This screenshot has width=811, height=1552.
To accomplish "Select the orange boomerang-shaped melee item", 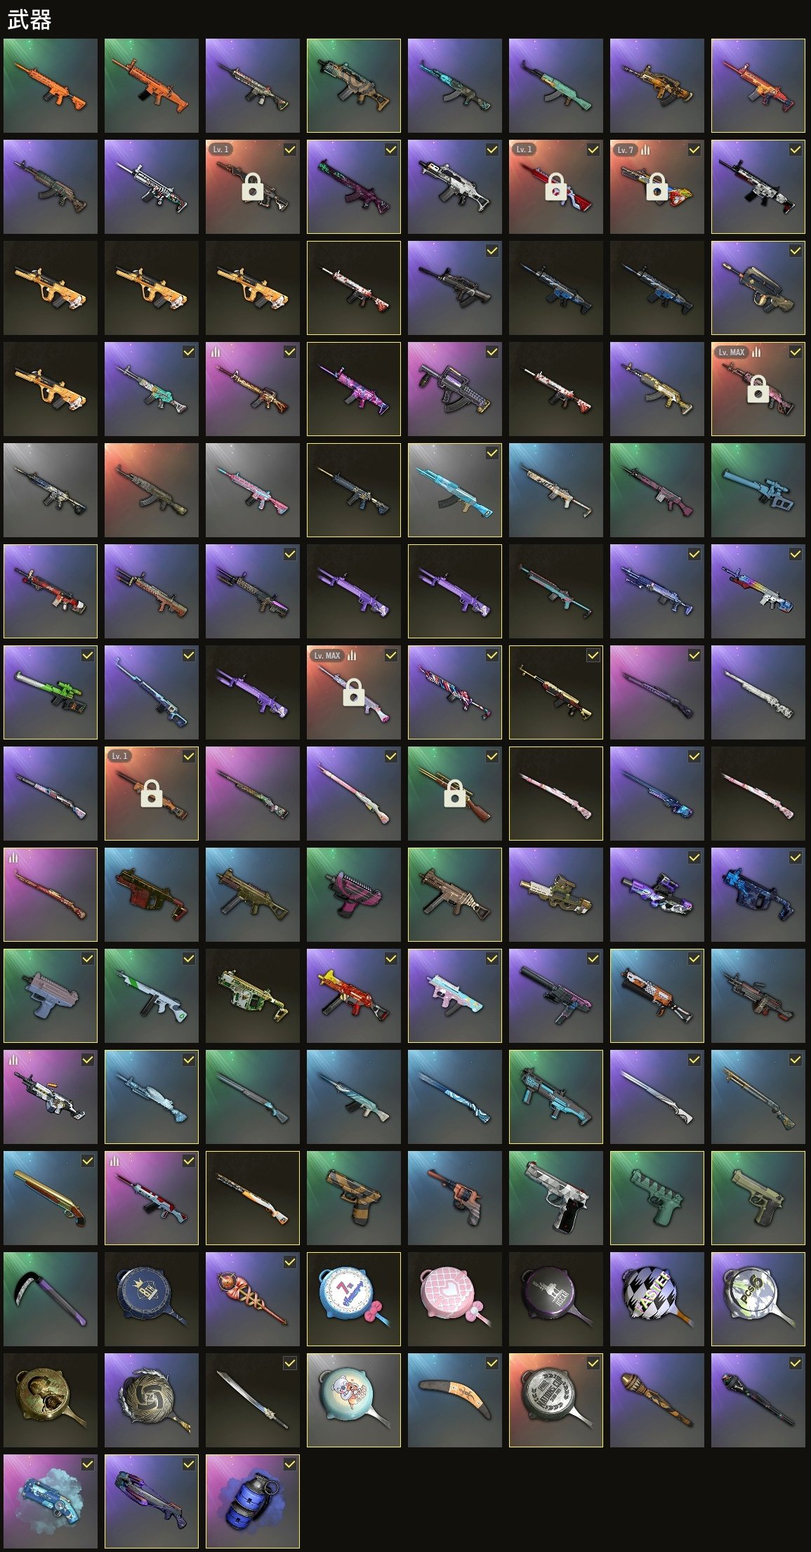I will pos(455,1400).
